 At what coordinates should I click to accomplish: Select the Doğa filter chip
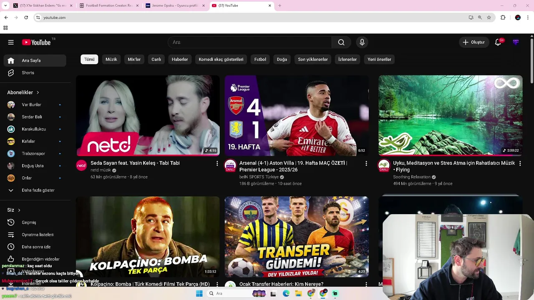[x=282, y=59]
